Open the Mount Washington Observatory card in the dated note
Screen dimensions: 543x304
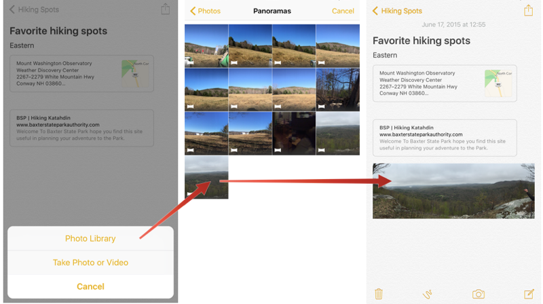click(x=429, y=83)
